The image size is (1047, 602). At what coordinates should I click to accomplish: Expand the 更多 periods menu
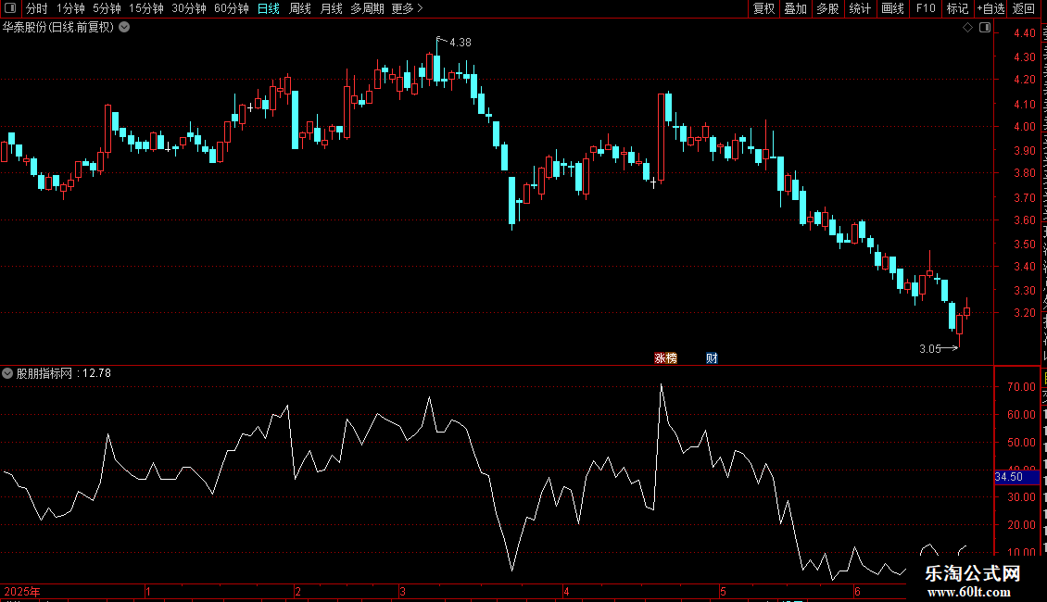click(407, 8)
